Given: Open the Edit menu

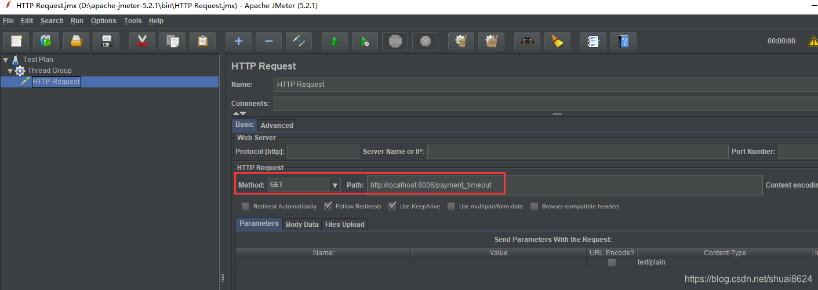Looking at the screenshot, I should point(27,21).
